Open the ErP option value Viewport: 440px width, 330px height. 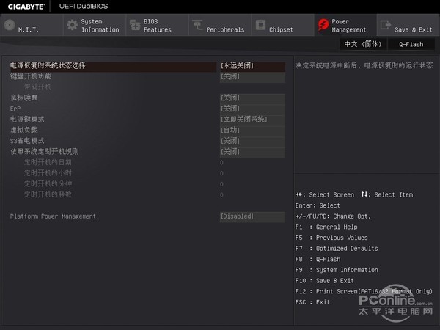point(252,109)
